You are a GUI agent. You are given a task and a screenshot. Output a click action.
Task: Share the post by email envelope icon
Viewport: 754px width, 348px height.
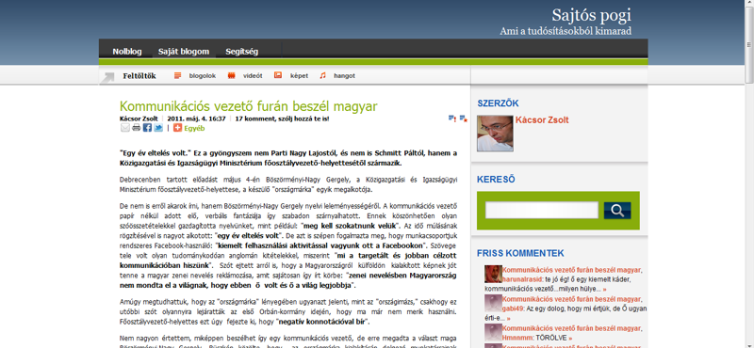point(125,128)
